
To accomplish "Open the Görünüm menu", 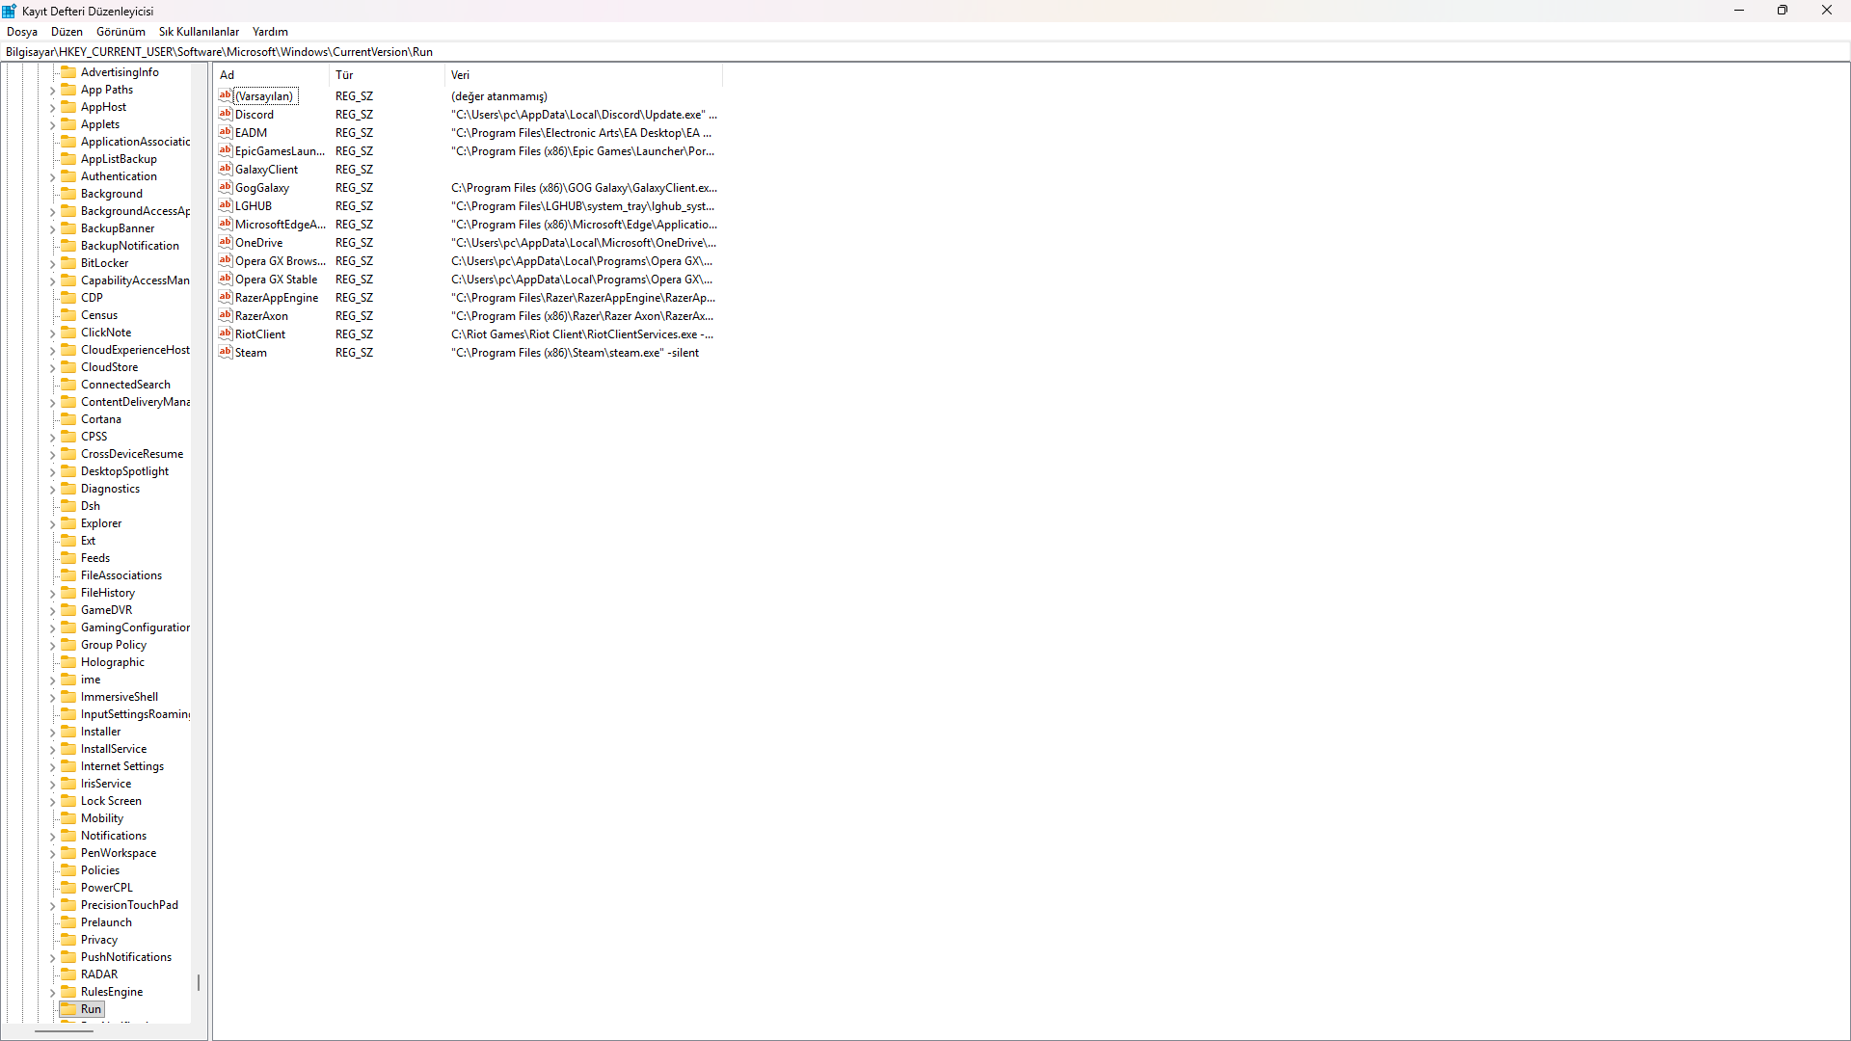I will point(121,32).
